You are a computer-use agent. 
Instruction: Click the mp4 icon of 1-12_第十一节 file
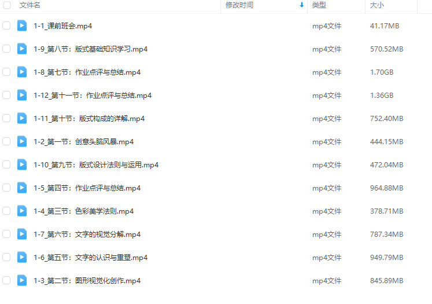point(22,95)
